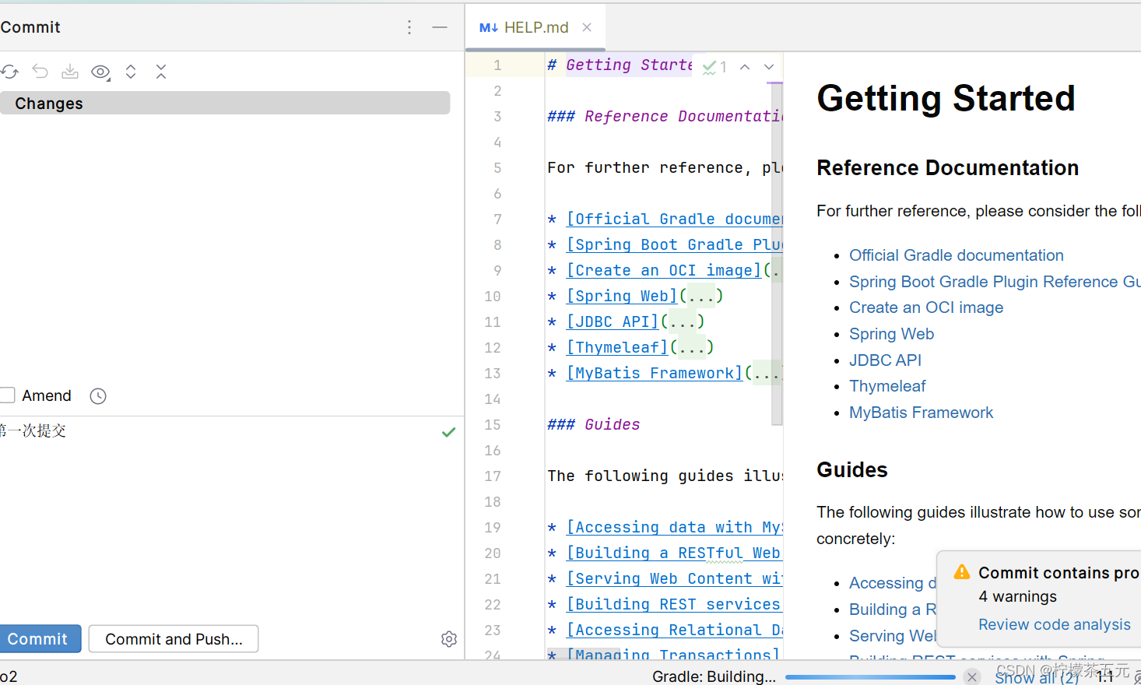Open Review code analysis link
Screen dimensions: 1141x685
tap(1054, 624)
